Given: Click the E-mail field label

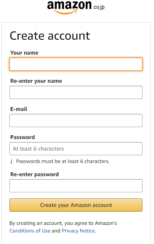Looking at the screenshot, I should coord(19,109).
